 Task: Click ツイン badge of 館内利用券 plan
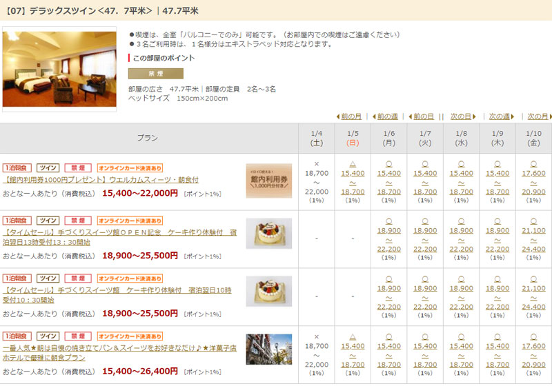(x=48, y=168)
